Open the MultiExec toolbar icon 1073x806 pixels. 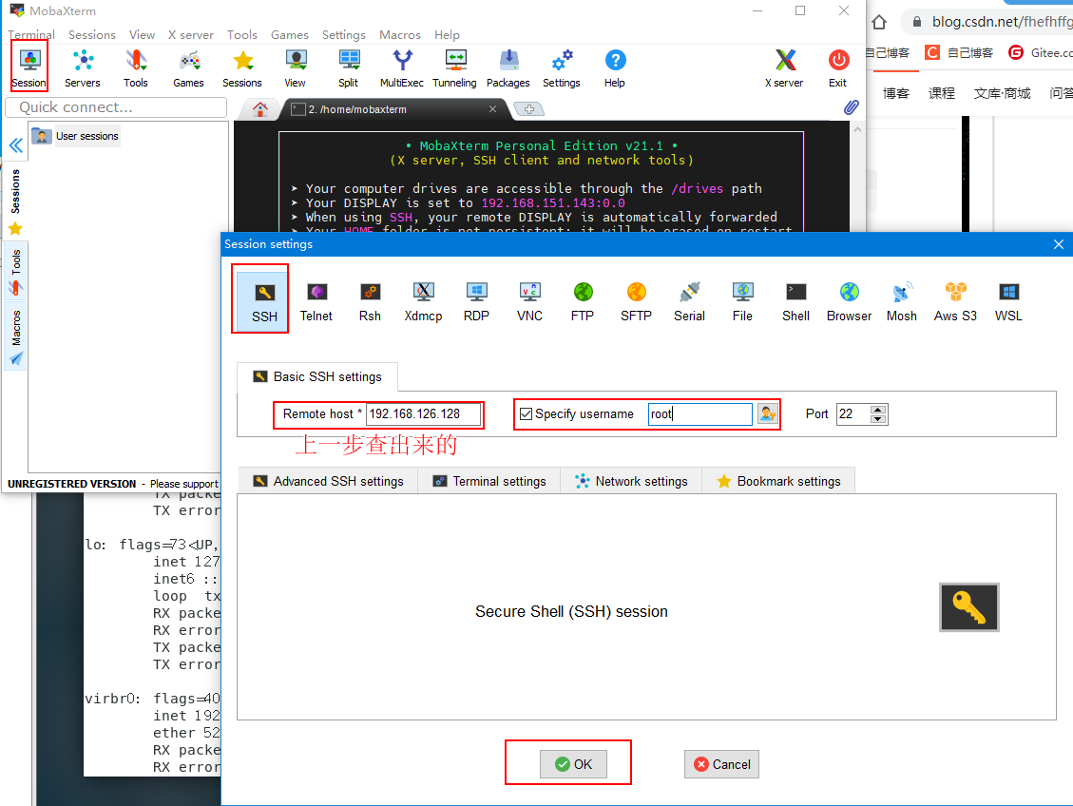click(x=402, y=67)
